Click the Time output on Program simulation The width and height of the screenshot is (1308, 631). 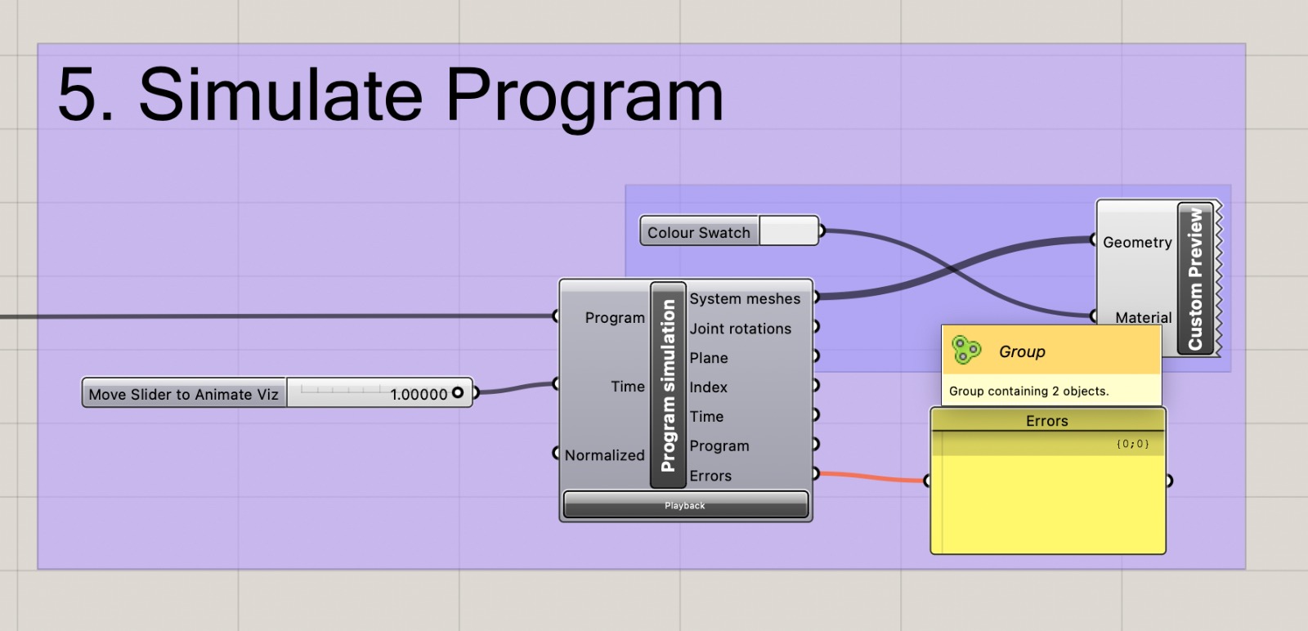pyautogui.click(x=706, y=416)
